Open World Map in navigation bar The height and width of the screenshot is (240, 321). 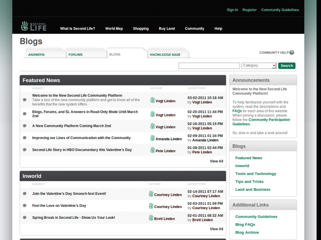[x=114, y=28]
